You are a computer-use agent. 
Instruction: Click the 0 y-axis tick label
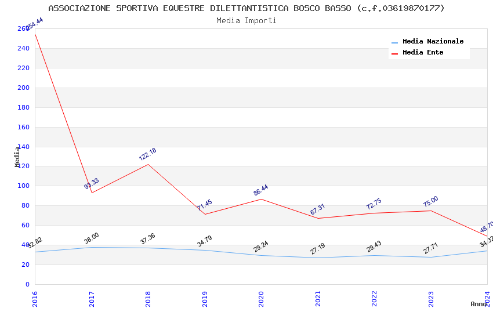pos(27,284)
